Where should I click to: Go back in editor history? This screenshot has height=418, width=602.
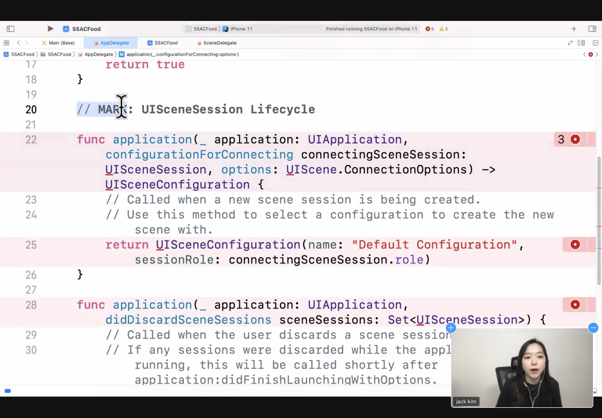click(18, 43)
